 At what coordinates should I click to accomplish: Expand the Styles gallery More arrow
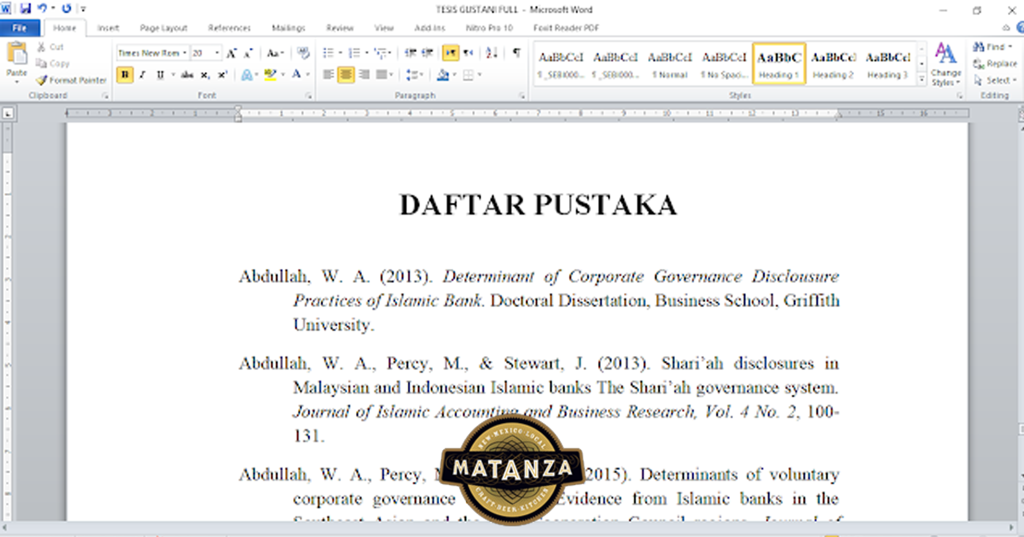coord(922,79)
